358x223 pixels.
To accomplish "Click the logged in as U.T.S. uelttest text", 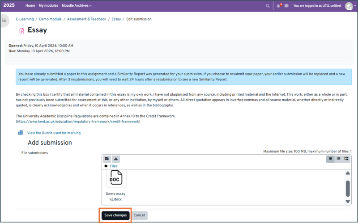I will (317, 6).
